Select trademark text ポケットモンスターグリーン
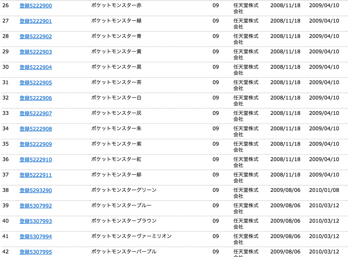Viewport: 348px width, 257px height. point(124,190)
